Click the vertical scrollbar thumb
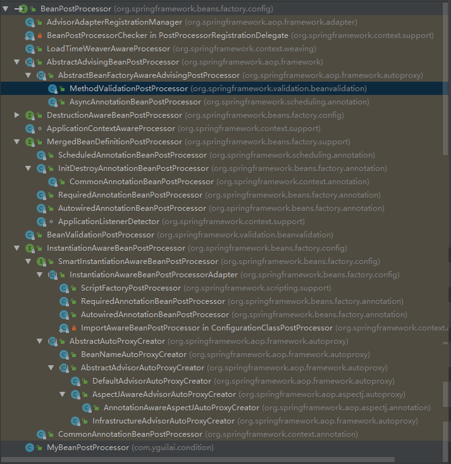The height and width of the screenshot is (464, 451). tap(445, 78)
